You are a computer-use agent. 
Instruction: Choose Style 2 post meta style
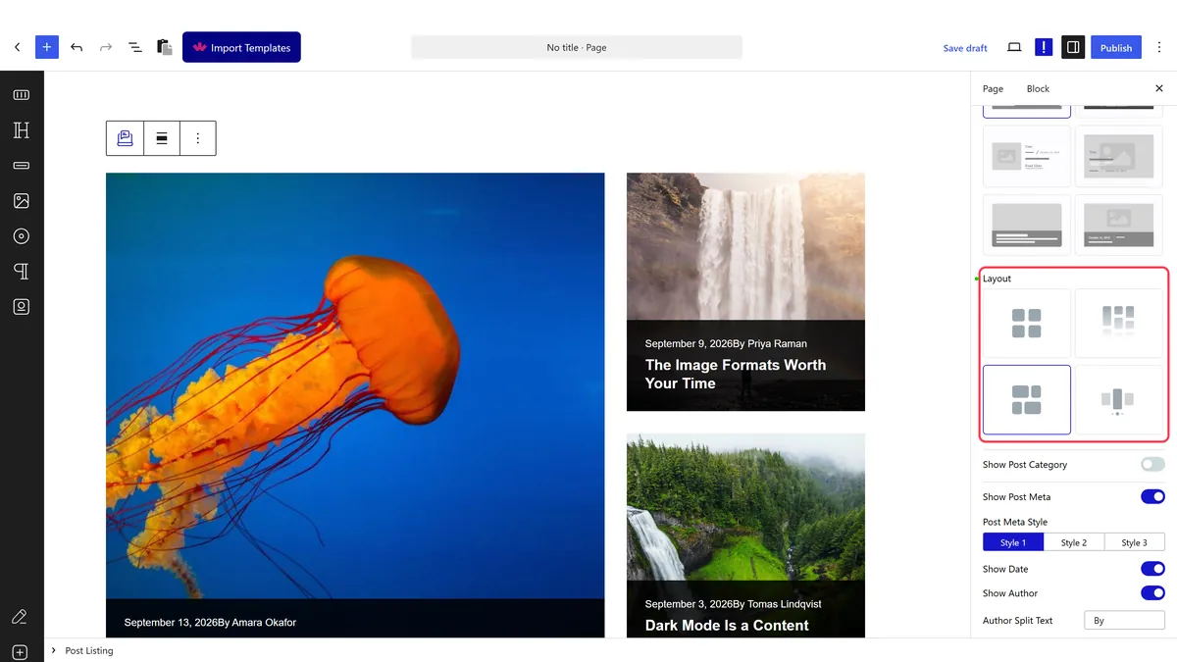[1074, 542]
